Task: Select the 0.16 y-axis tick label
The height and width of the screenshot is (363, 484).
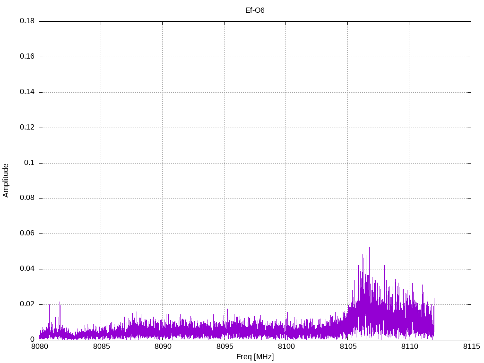Action: click(x=27, y=57)
